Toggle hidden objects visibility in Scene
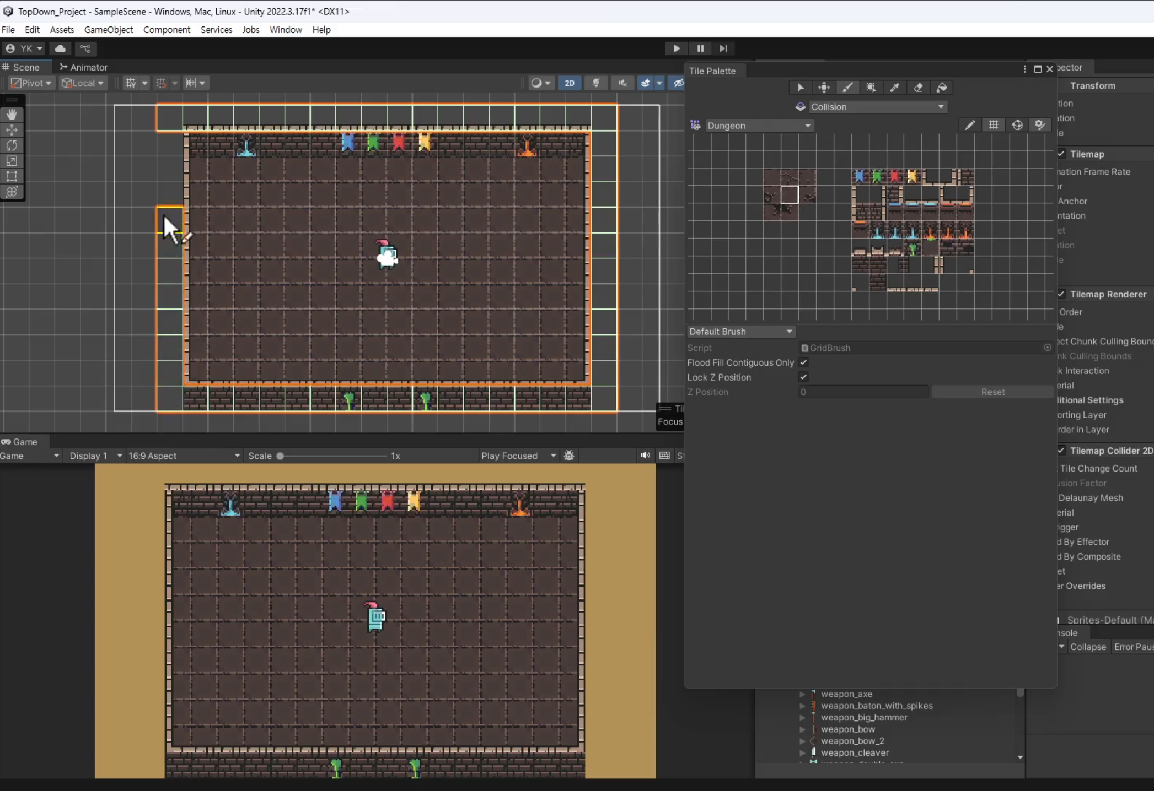Screen dimensions: 1154x791 [x=678, y=83]
